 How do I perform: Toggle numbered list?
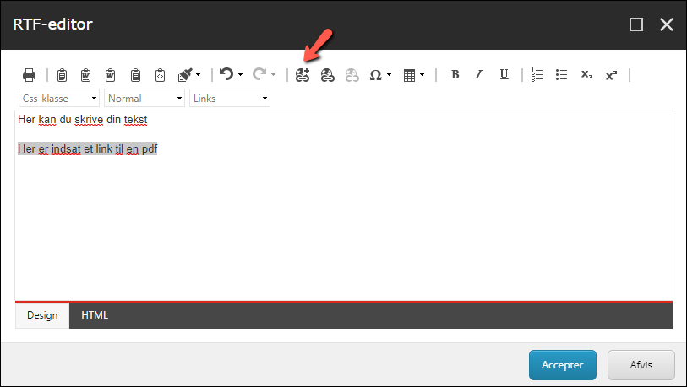[x=537, y=75]
